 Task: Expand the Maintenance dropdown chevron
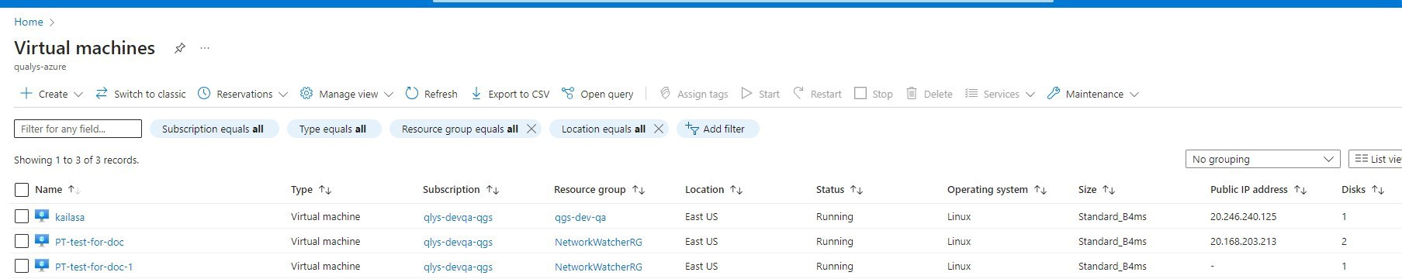pos(1134,95)
